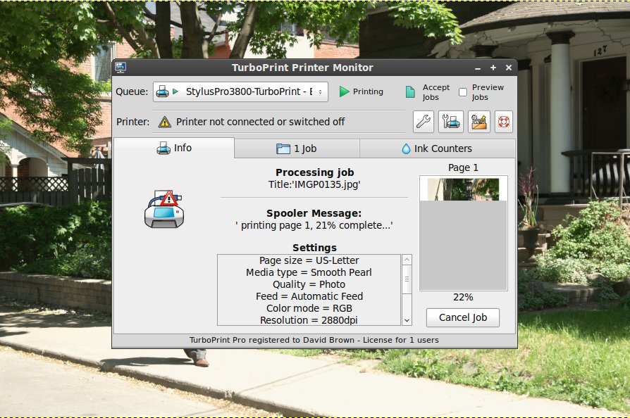Click the green Printing play icon

tap(344, 91)
